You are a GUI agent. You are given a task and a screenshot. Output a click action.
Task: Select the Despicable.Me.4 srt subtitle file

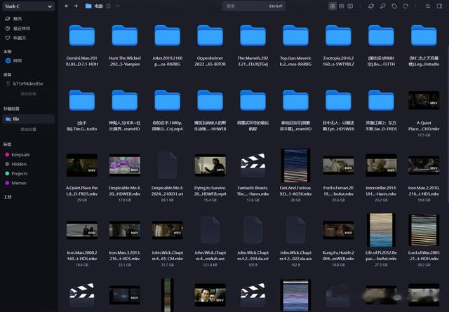167,165
